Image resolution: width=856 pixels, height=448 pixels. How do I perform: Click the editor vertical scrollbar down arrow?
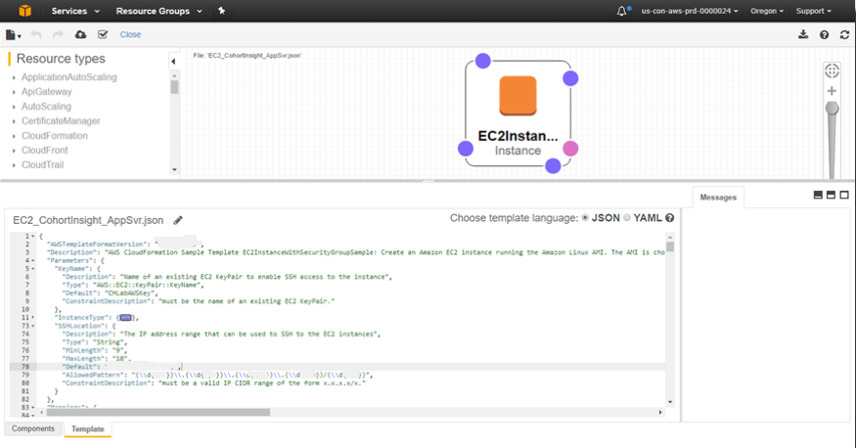[x=670, y=402]
